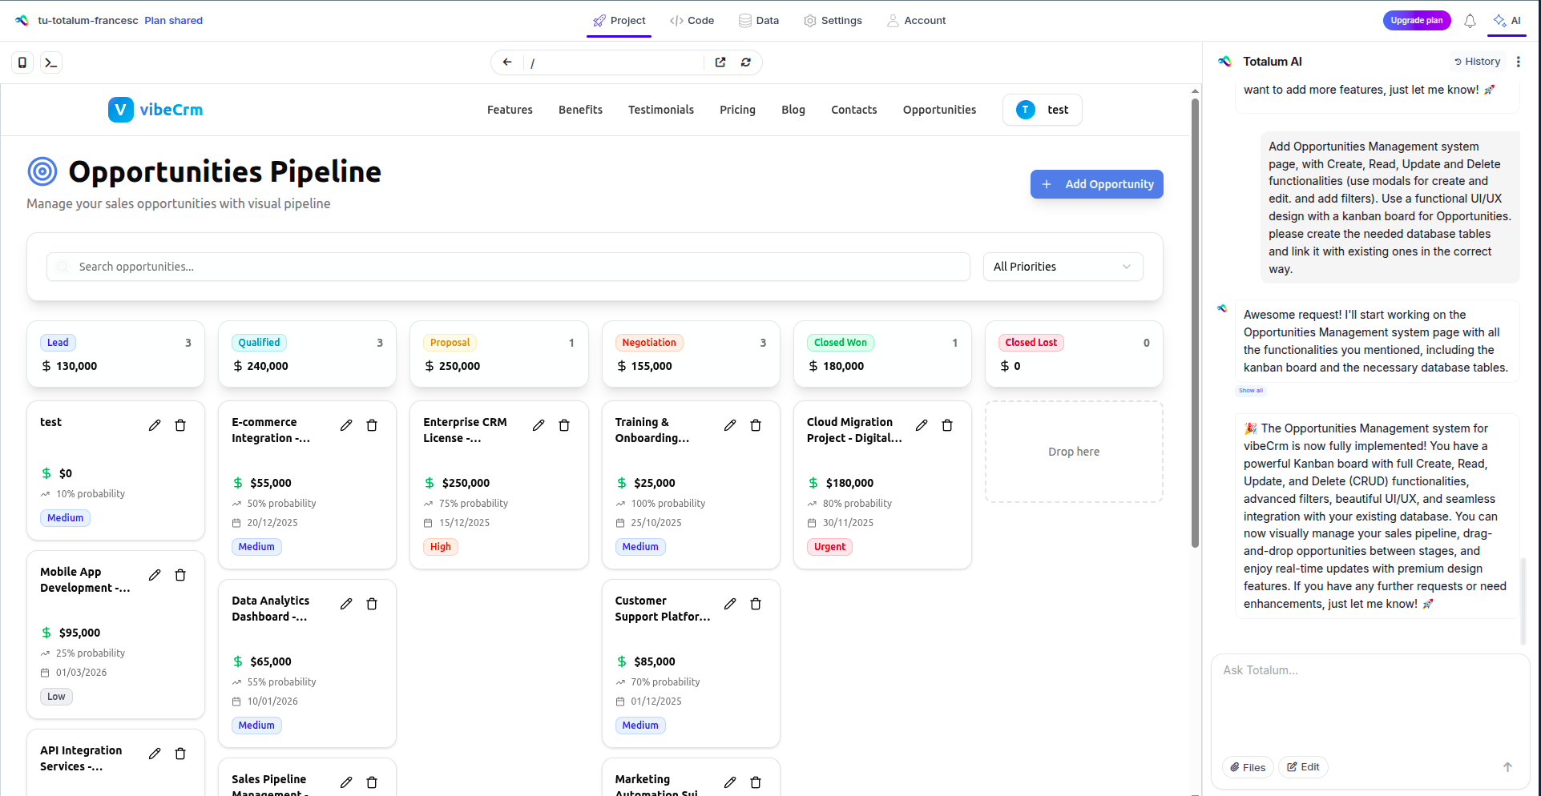Open the terminal console icon
1541x796 pixels.
pos(51,62)
